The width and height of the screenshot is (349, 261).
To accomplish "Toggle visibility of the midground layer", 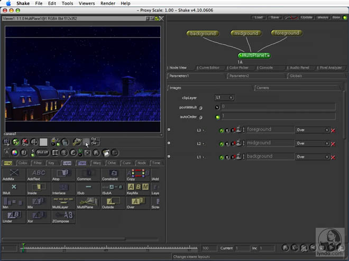I will pyautogui.click(x=222, y=144).
